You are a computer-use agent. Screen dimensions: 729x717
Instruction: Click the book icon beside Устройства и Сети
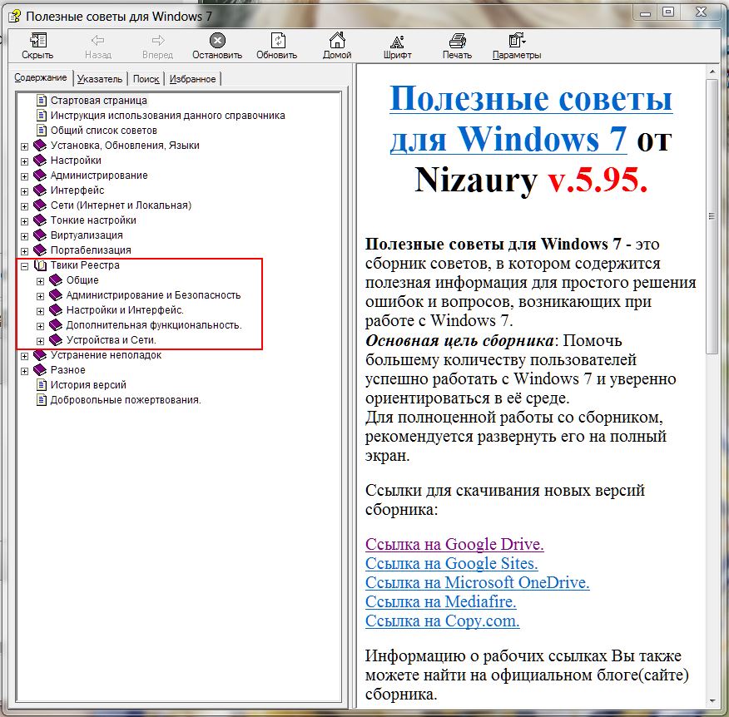pyautogui.click(x=56, y=340)
